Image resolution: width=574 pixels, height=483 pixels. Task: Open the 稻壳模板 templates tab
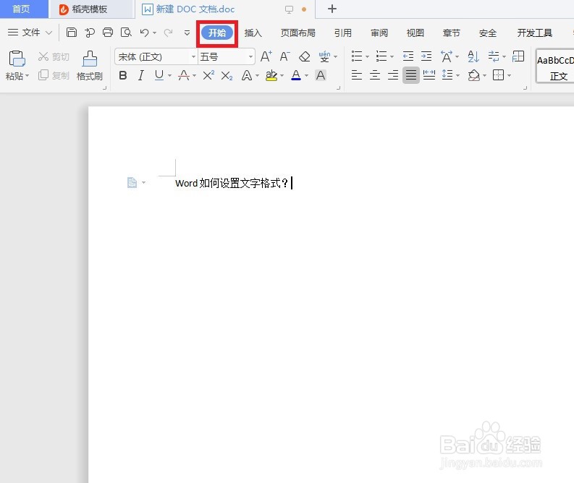coord(90,9)
